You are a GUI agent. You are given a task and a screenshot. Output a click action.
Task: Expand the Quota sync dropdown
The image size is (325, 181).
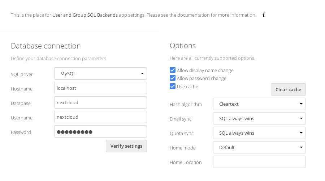click(259, 133)
